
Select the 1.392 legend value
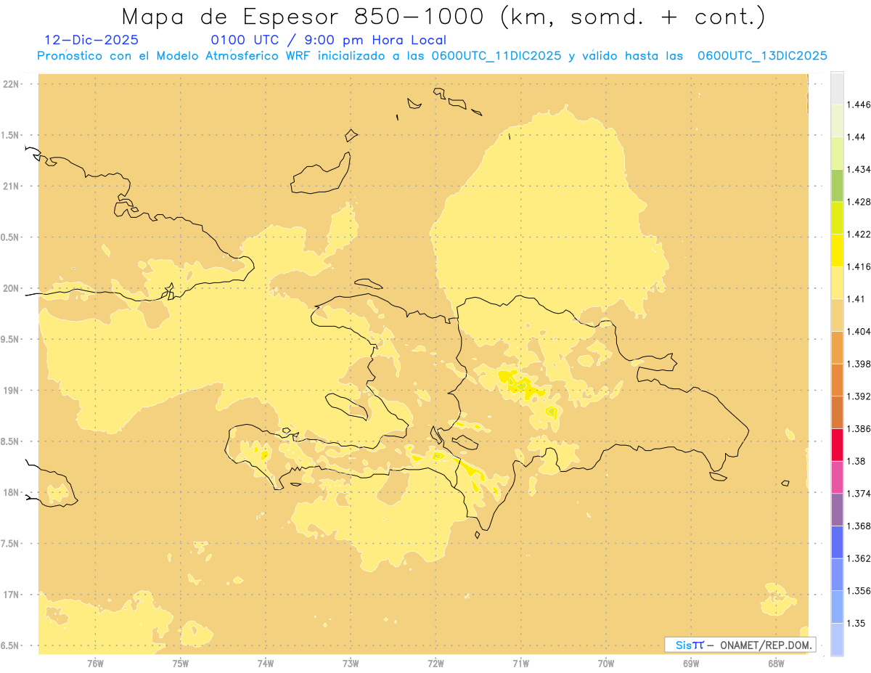coord(860,396)
